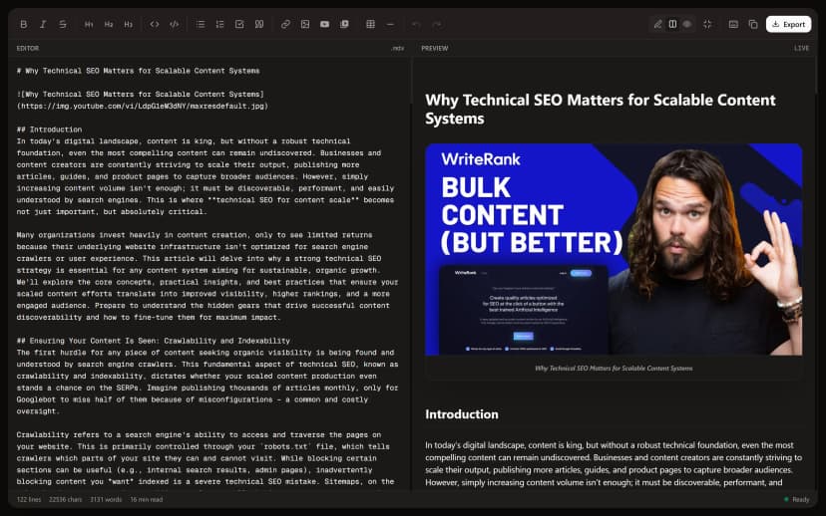The height and width of the screenshot is (516, 826).
Task: Click the editor paragraph starting 'Crawlability refers to'
Action: point(206,458)
